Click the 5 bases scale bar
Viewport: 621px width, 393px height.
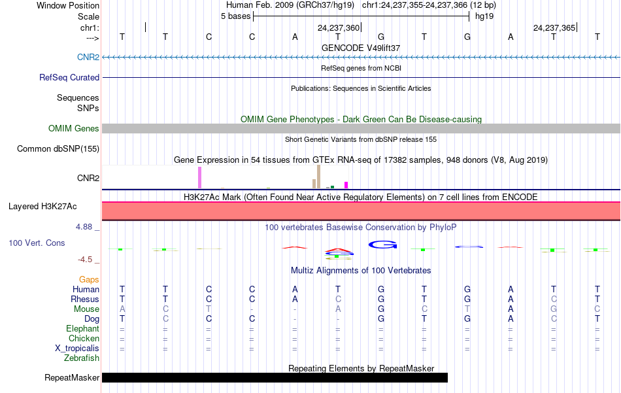coord(361,16)
